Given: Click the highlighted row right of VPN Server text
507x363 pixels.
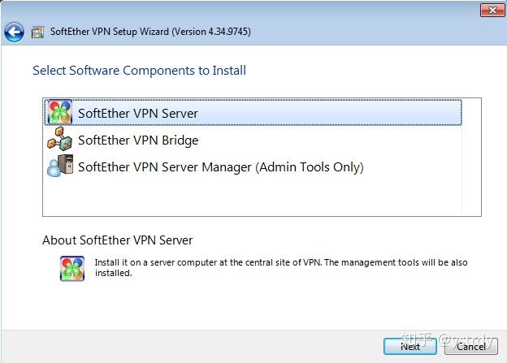Looking at the screenshot, I should coord(329,113).
